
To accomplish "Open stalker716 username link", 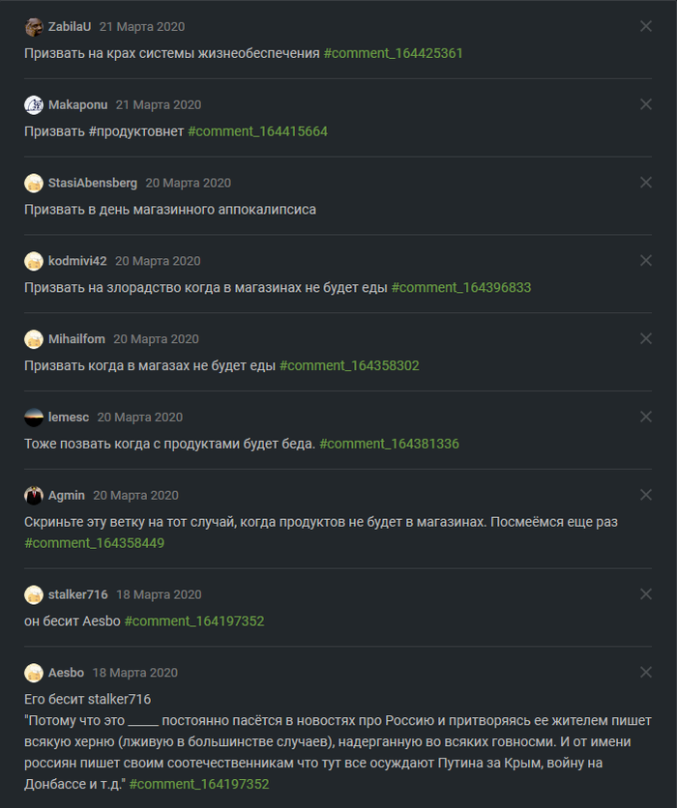I will 78,594.
